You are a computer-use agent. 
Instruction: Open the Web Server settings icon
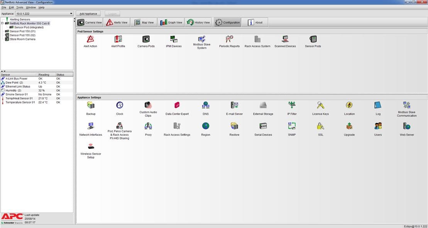407,126
